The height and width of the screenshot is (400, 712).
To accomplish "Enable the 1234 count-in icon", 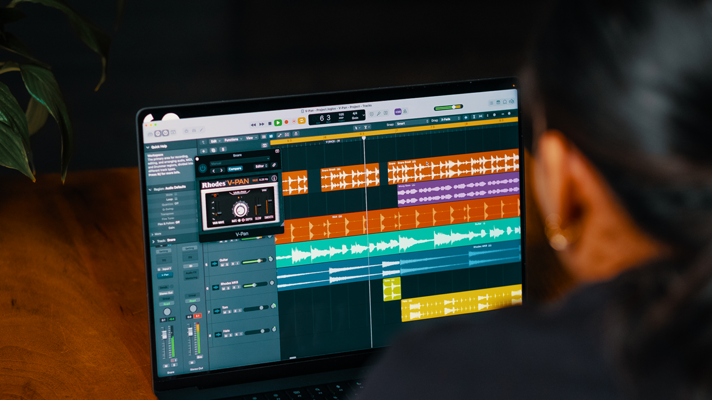I will (x=398, y=112).
